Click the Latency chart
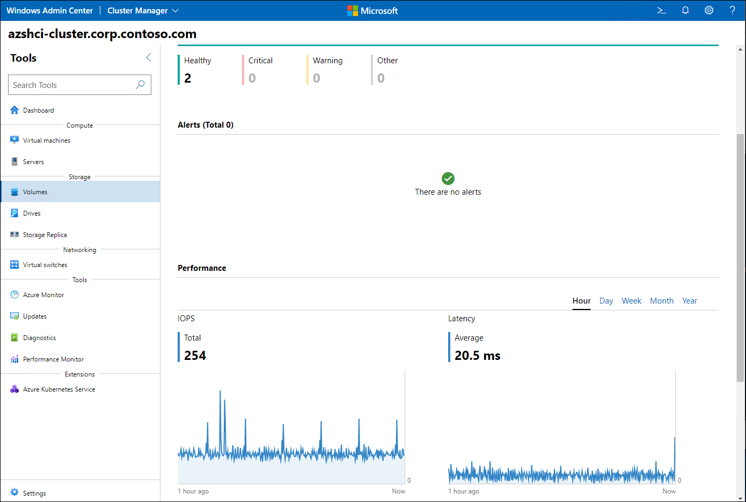The width and height of the screenshot is (746, 502). tap(562, 427)
